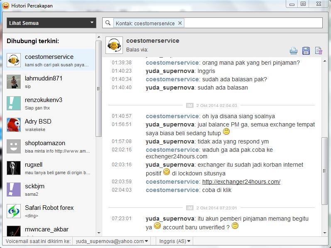Click shoptoamazon gray smiley avatar
Image resolution: width=331 pixels, height=248 pixels.
click(14, 146)
